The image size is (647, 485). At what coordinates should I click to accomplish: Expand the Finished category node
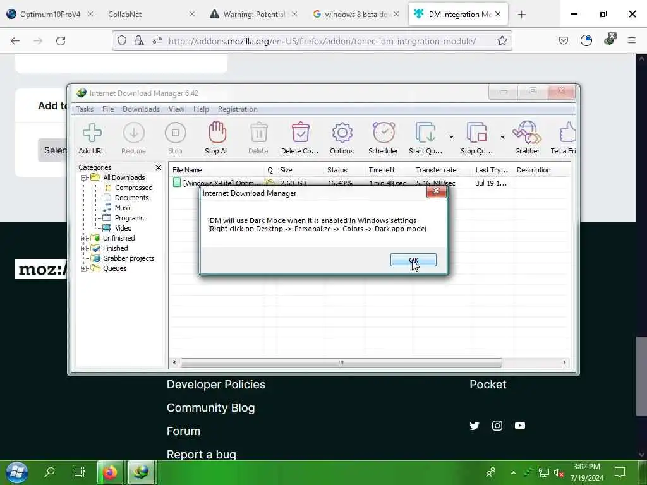pyautogui.click(x=83, y=248)
